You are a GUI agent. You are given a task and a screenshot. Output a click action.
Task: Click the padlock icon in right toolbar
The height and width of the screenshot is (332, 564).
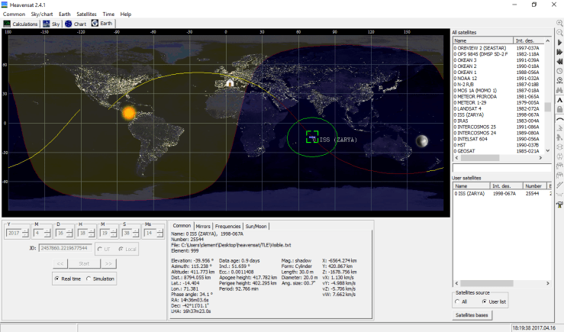tap(559, 109)
